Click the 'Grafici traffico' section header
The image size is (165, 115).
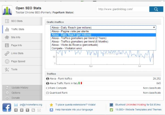click(x=103, y=22)
